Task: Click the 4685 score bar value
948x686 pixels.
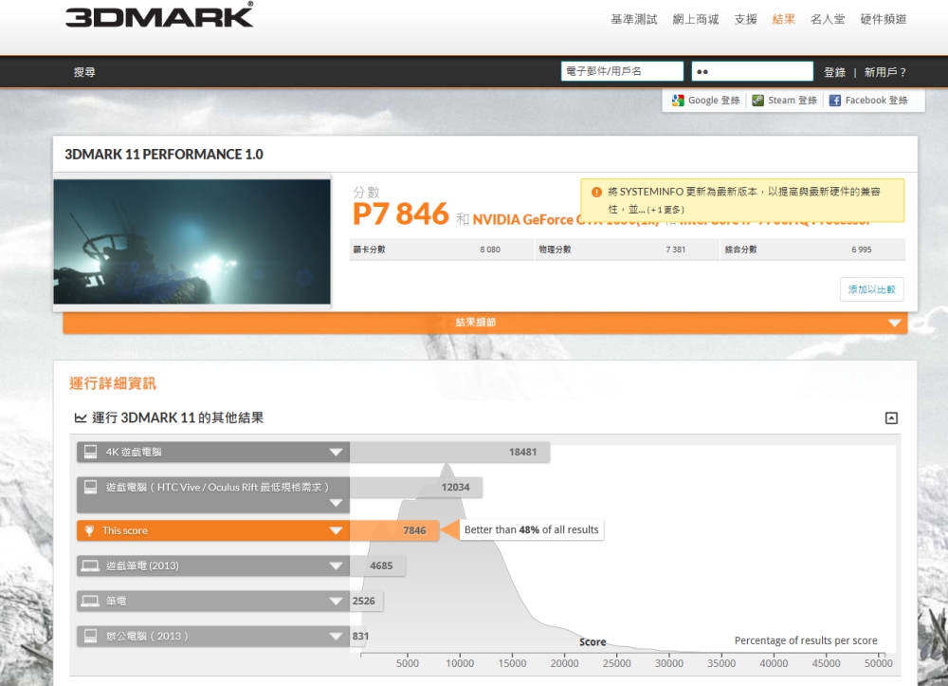Action: tap(381, 565)
